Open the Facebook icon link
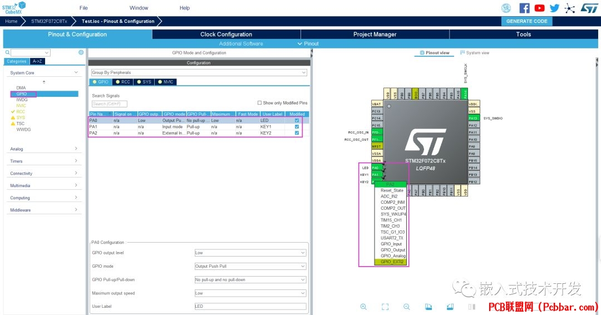 click(524, 8)
